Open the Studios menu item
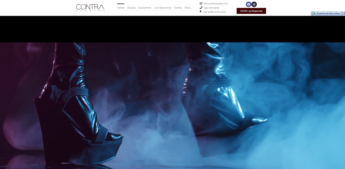345x169 pixels. (x=131, y=8)
